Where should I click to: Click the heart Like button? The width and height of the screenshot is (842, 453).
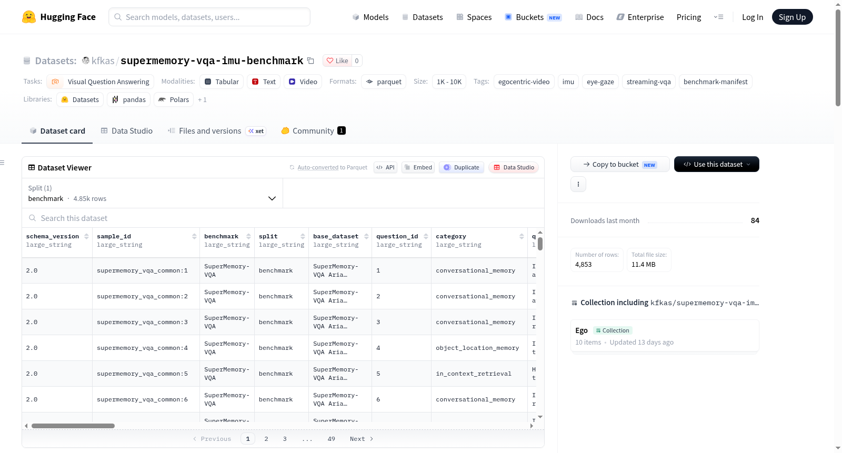(x=337, y=61)
